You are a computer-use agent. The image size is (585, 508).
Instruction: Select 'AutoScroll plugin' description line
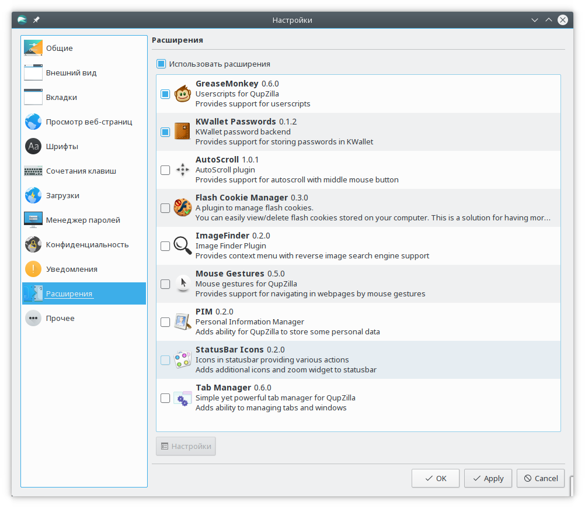click(x=225, y=170)
